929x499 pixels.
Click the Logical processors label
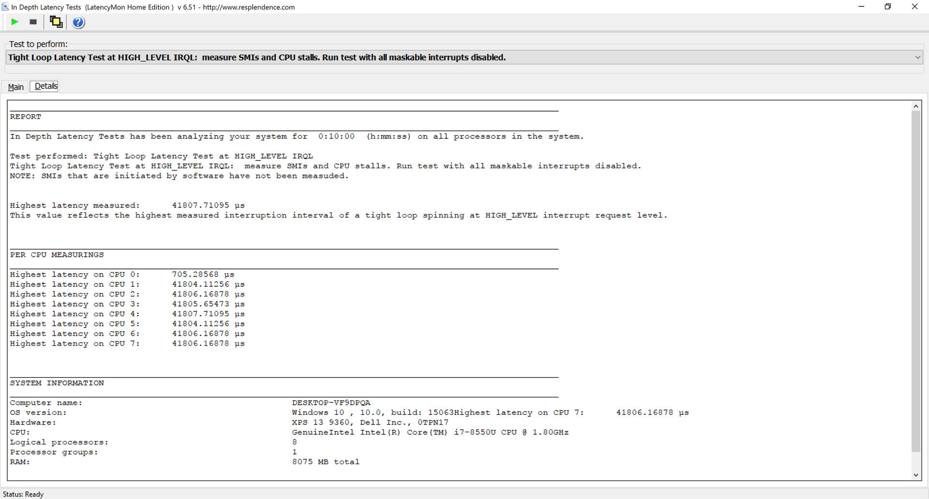click(59, 442)
